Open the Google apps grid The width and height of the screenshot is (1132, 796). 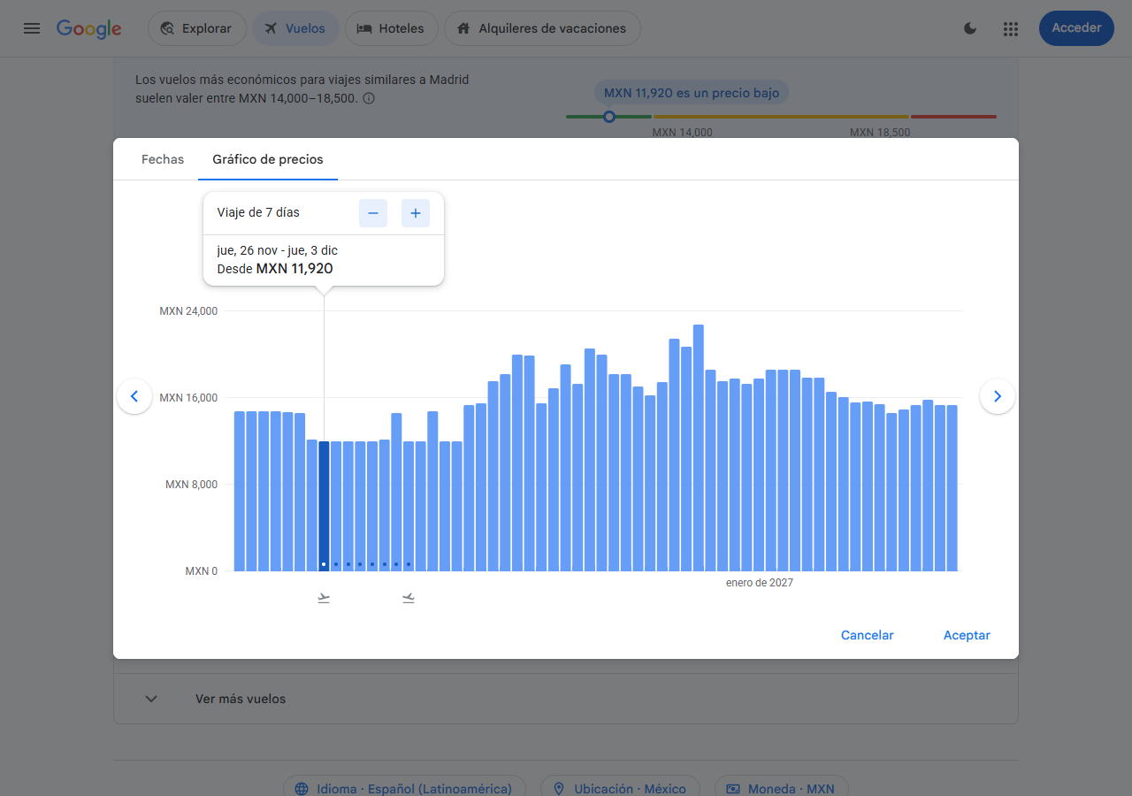(x=1011, y=28)
